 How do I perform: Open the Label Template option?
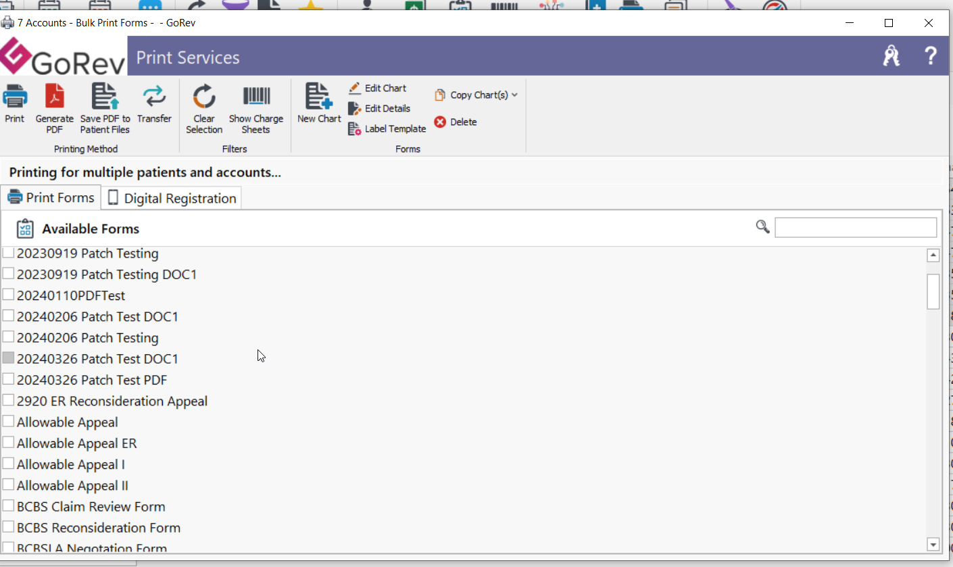pos(387,129)
